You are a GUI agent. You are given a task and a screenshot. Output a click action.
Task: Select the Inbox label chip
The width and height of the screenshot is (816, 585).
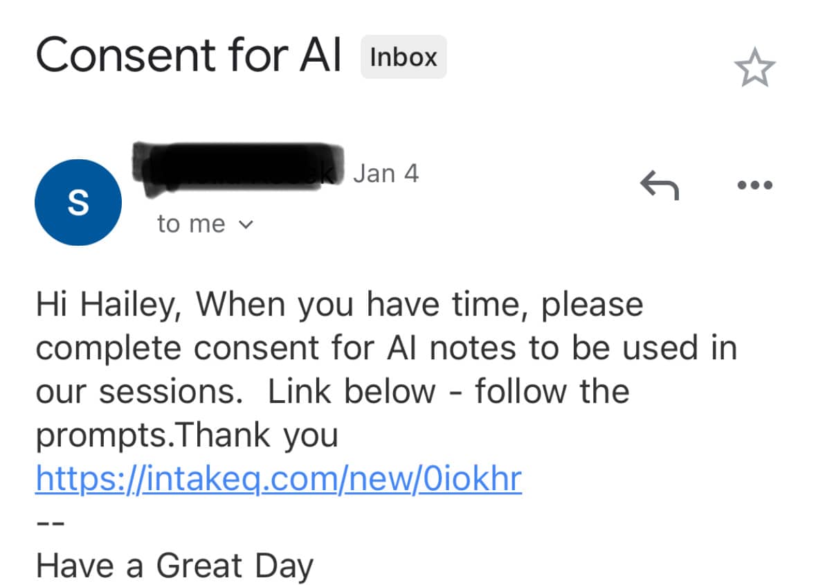[x=404, y=57]
